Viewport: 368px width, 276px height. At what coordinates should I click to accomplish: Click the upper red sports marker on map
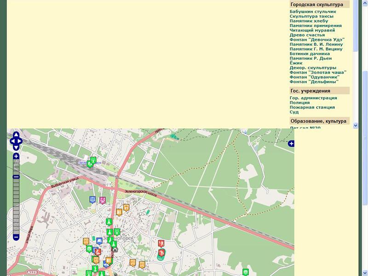pos(161,243)
